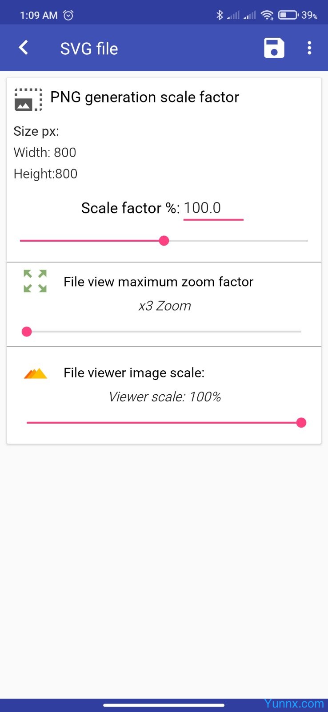Screen dimensions: 328x712
Task: Click the green zoom expand arrows icon
Action: [35, 281]
